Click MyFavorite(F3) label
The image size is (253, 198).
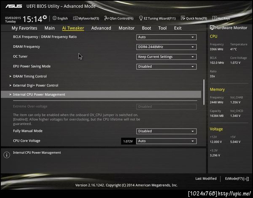tap(89, 19)
